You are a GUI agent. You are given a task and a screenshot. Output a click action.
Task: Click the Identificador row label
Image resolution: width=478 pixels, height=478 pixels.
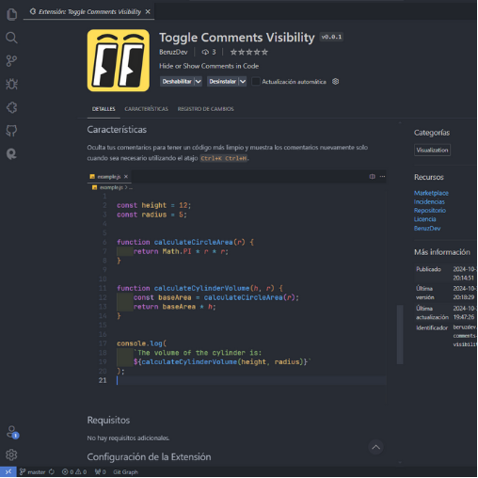[432, 327]
